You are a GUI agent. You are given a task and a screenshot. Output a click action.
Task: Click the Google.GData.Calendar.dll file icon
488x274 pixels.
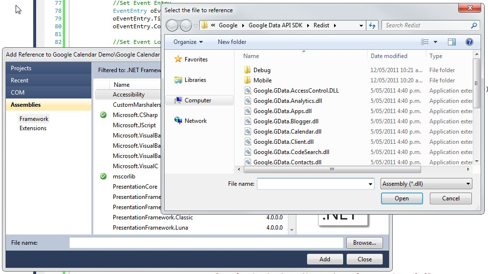tap(248, 132)
